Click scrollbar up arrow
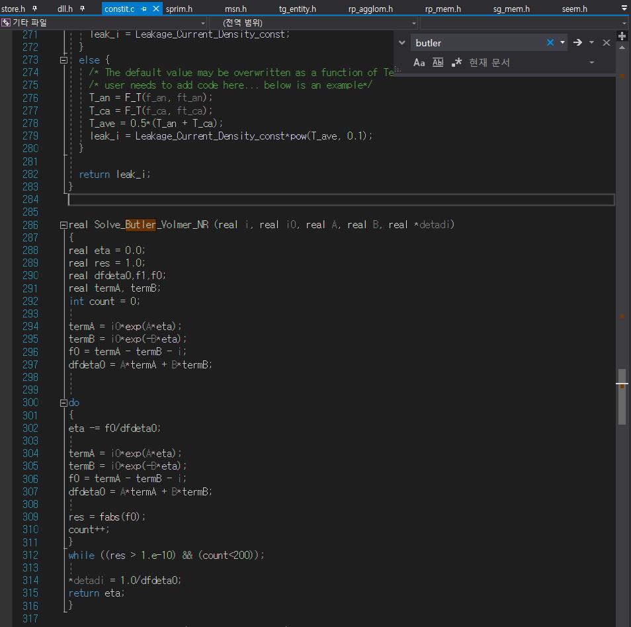Viewport: 631px width, 627px height. click(x=622, y=48)
